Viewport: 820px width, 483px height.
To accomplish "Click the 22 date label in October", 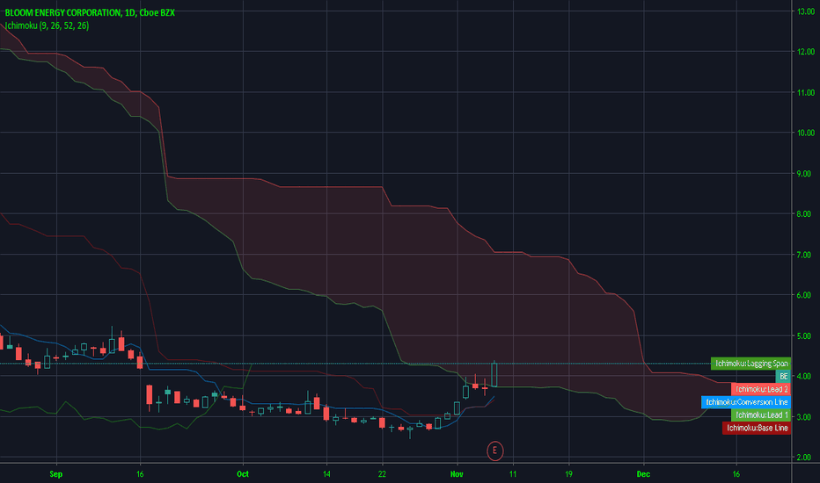I will tap(382, 474).
